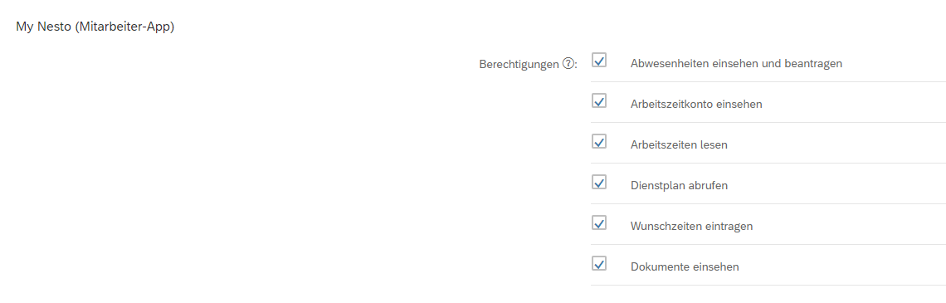Click the 'Wunschzeiten eintragen' text label
The image size is (946, 303).
click(691, 227)
